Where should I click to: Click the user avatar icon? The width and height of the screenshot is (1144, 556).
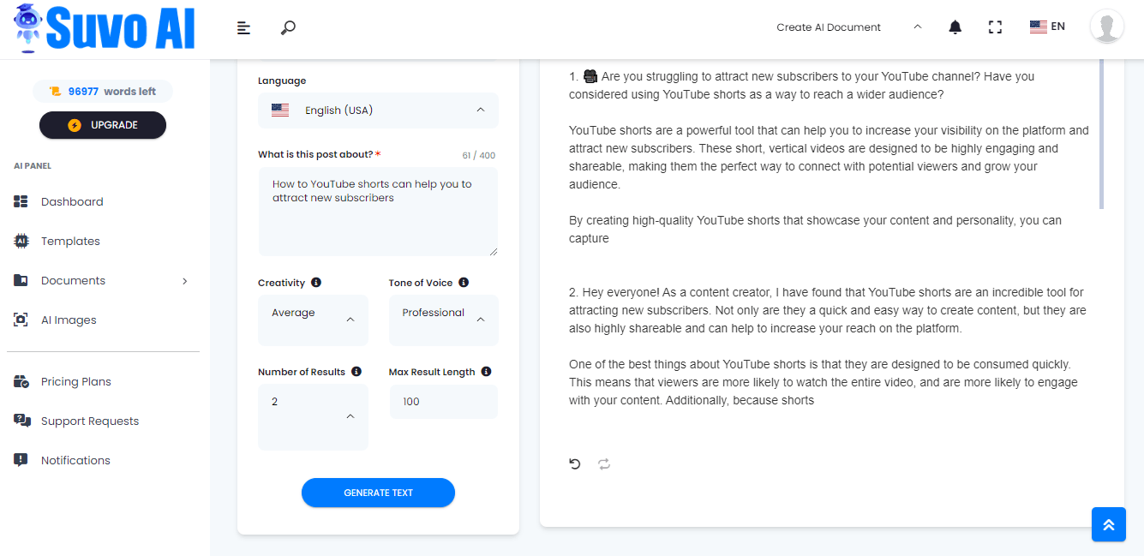1107,27
